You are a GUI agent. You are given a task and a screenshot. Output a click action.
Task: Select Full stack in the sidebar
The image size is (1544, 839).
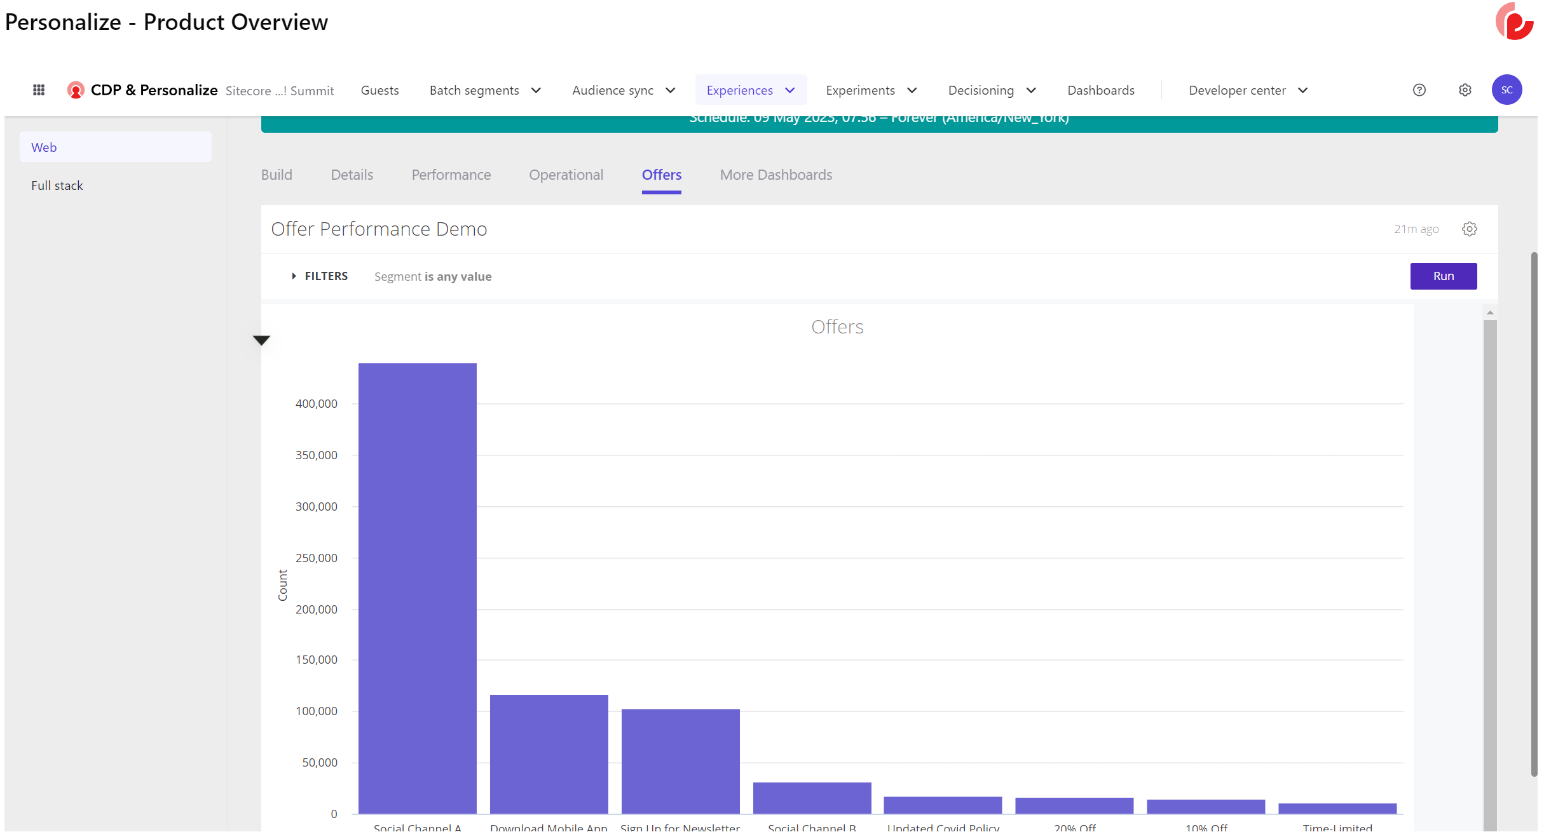tap(57, 185)
